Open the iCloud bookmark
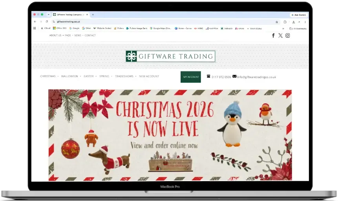The image size is (338, 202). pos(46,28)
